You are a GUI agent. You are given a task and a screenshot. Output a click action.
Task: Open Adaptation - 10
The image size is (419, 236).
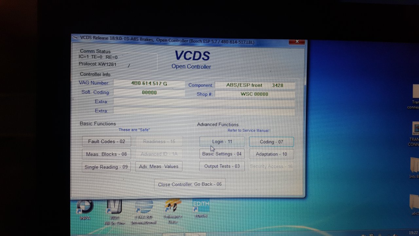coord(271,154)
